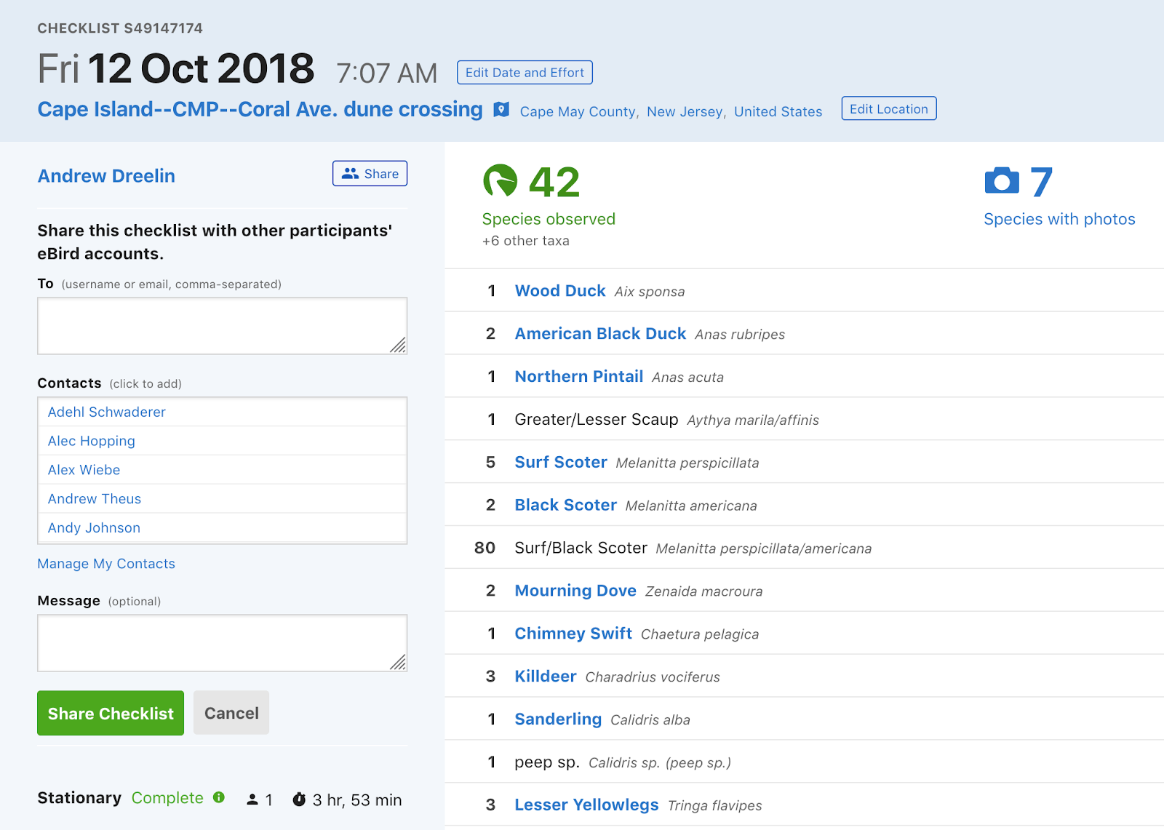Open the Cape May County link
1164x830 pixels.
(578, 111)
